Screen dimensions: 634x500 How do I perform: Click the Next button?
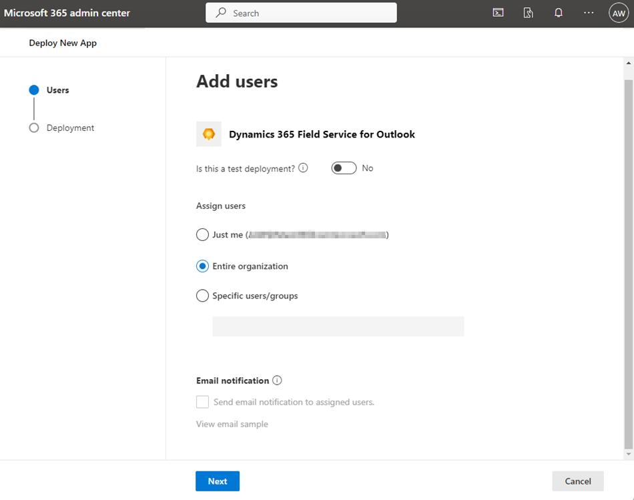click(x=218, y=481)
